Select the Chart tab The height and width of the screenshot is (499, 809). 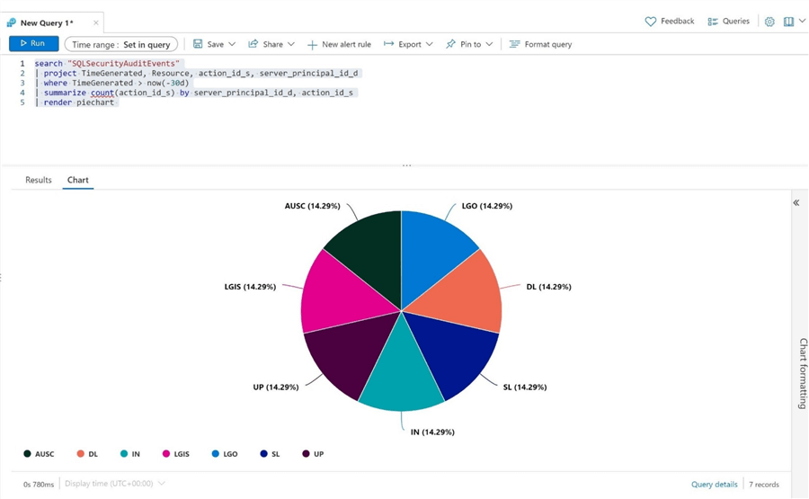78,180
